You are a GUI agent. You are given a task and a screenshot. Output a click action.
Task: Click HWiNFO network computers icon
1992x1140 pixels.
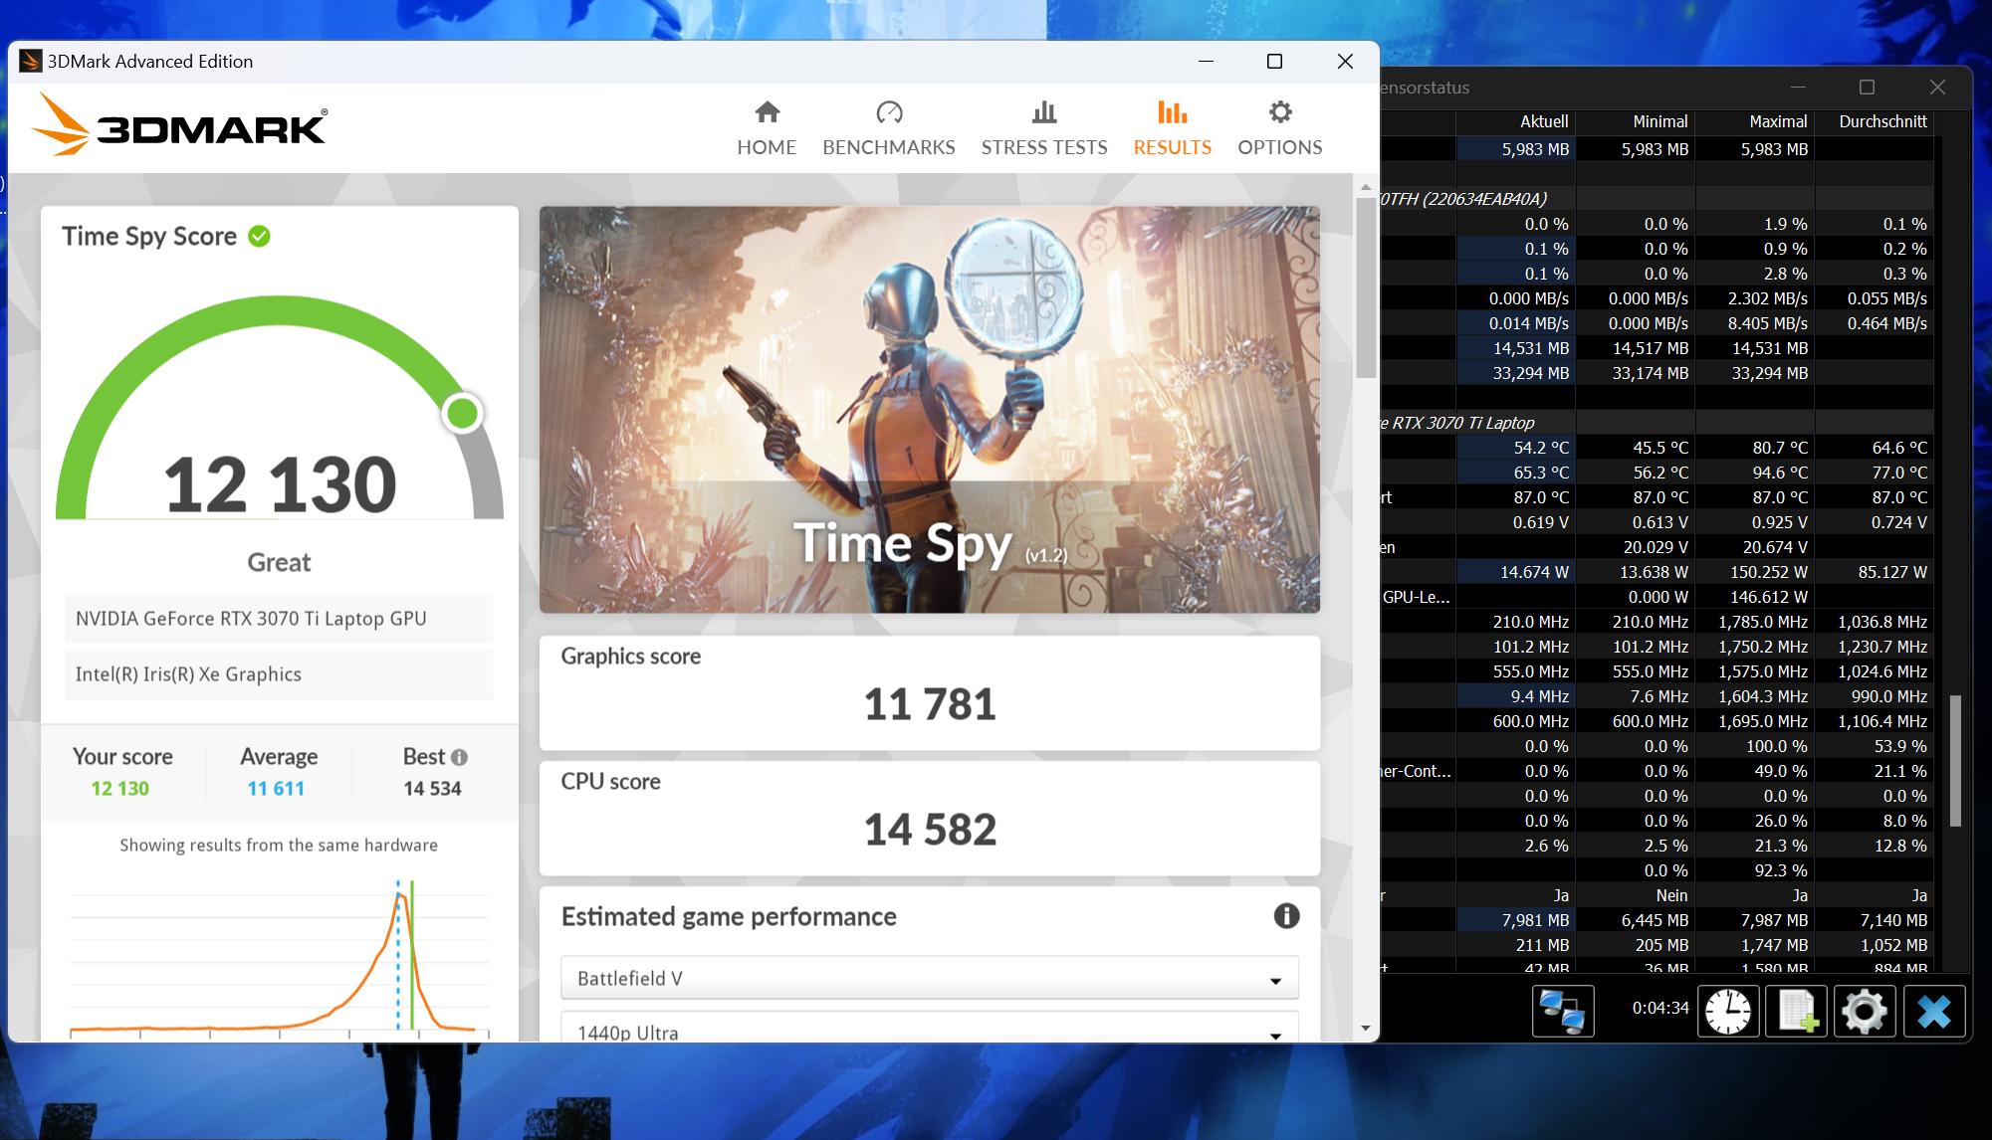(1561, 1011)
